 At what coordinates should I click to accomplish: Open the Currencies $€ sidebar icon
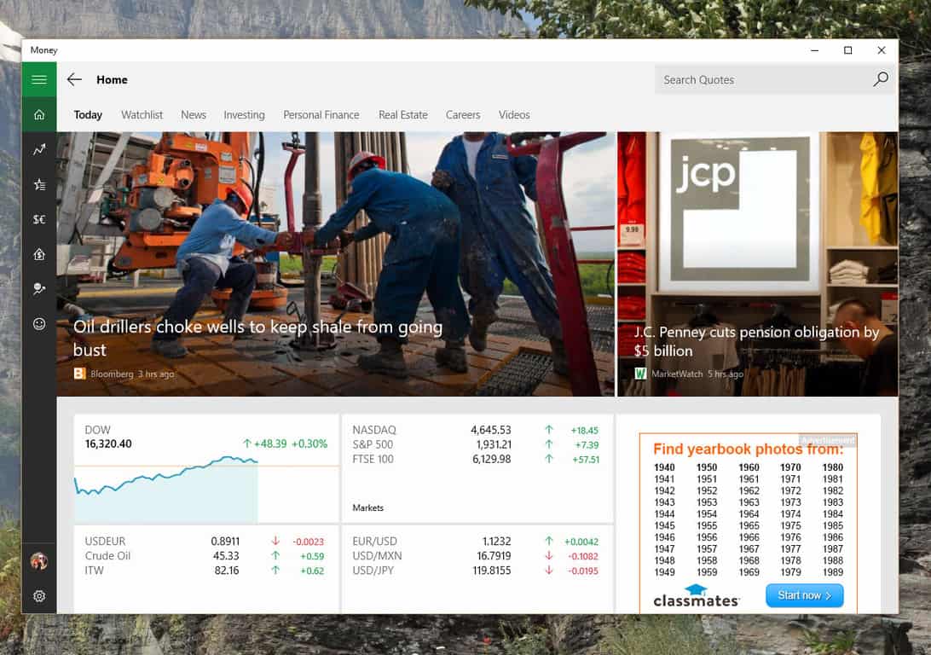[x=39, y=220]
